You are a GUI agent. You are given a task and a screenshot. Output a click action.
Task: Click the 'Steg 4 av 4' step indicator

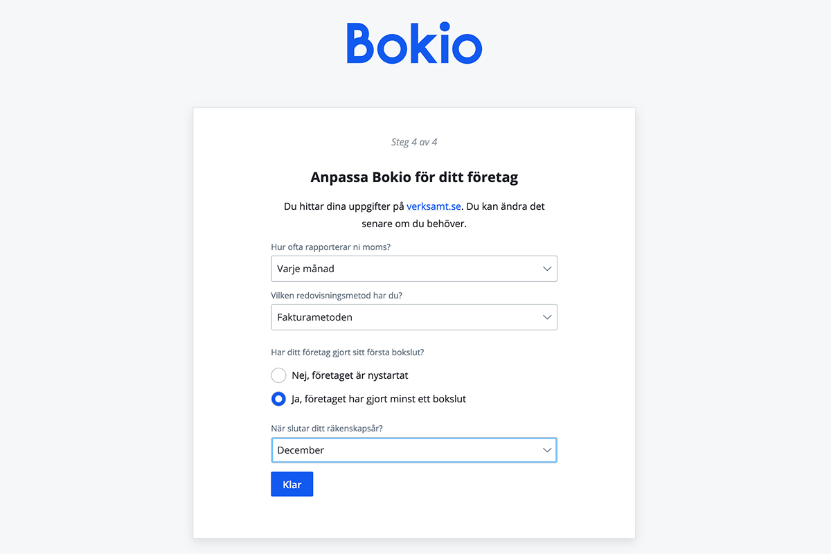[x=414, y=141]
